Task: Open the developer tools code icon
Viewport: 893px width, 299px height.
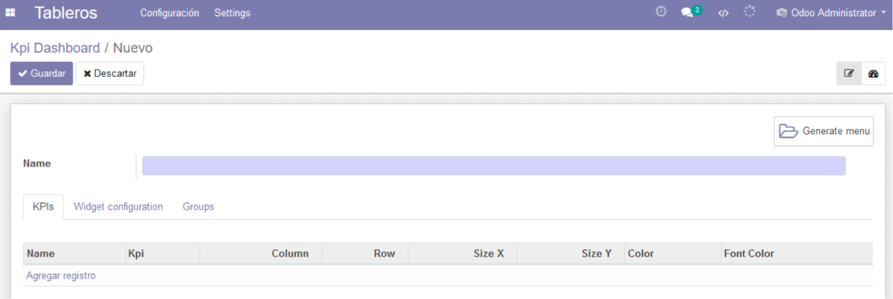Action: 724,13
